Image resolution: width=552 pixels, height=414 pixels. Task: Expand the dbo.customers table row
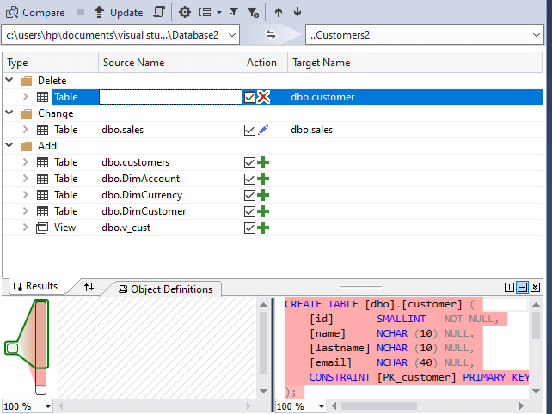[x=25, y=162]
